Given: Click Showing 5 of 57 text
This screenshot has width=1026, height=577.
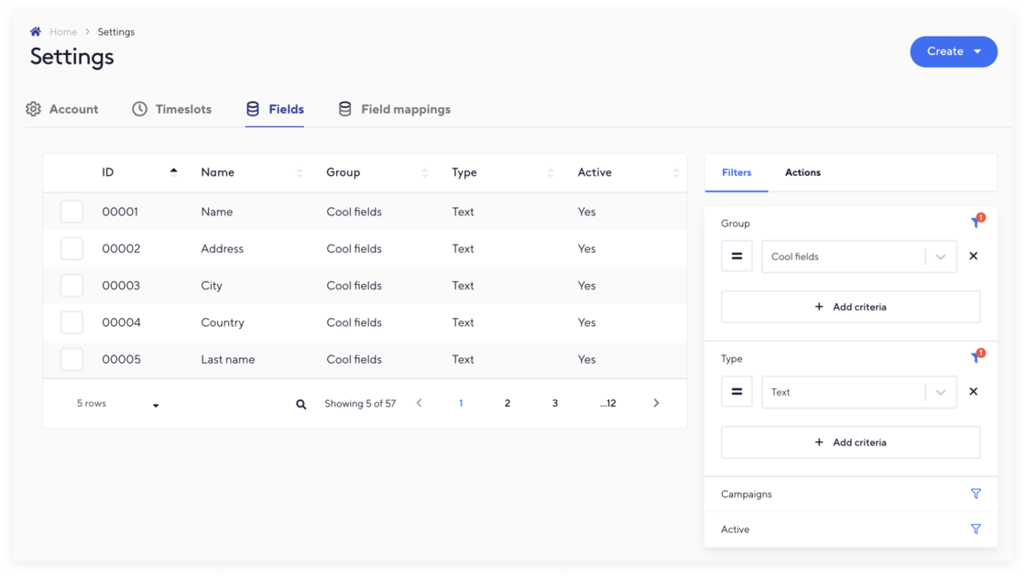Looking at the screenshot, I should click(x=360, y=404).
